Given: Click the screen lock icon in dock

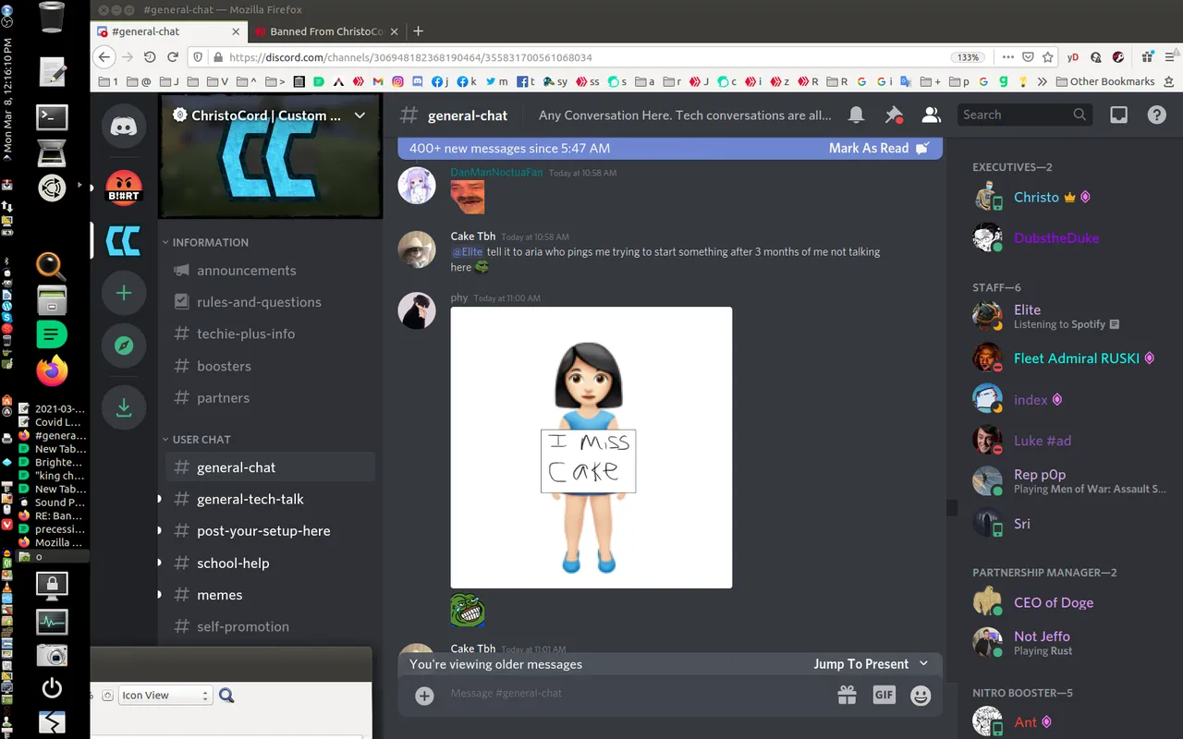Looking at the screenshot, I should 52,586.
